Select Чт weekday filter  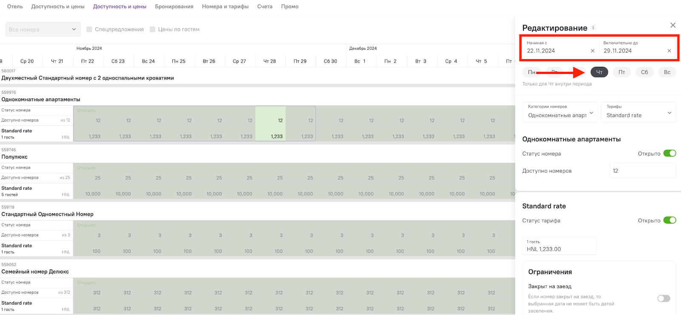[599, 72]
